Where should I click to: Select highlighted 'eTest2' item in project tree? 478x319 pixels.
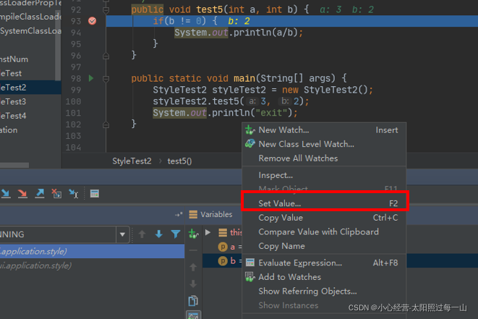[x=30, y=88]
